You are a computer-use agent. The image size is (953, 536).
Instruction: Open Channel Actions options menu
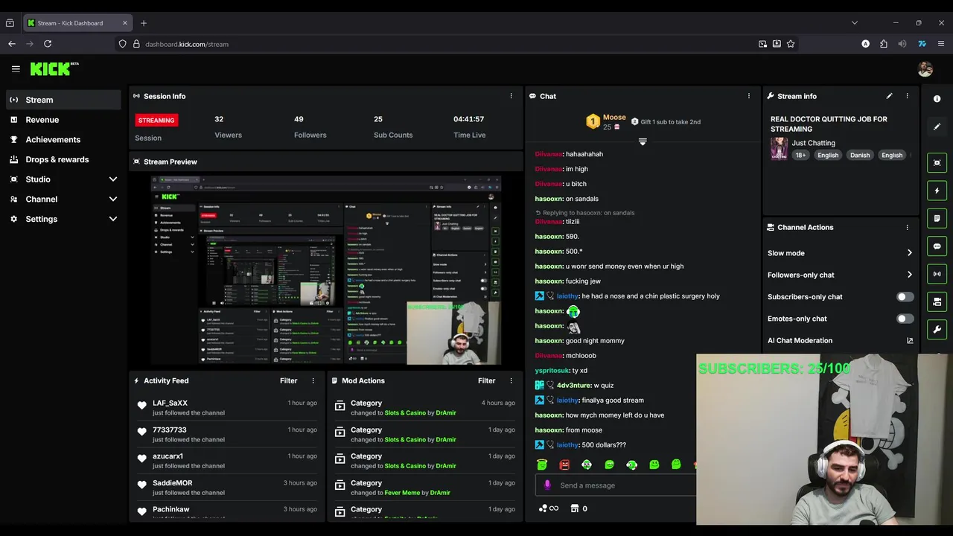click(x=907, y=227)
